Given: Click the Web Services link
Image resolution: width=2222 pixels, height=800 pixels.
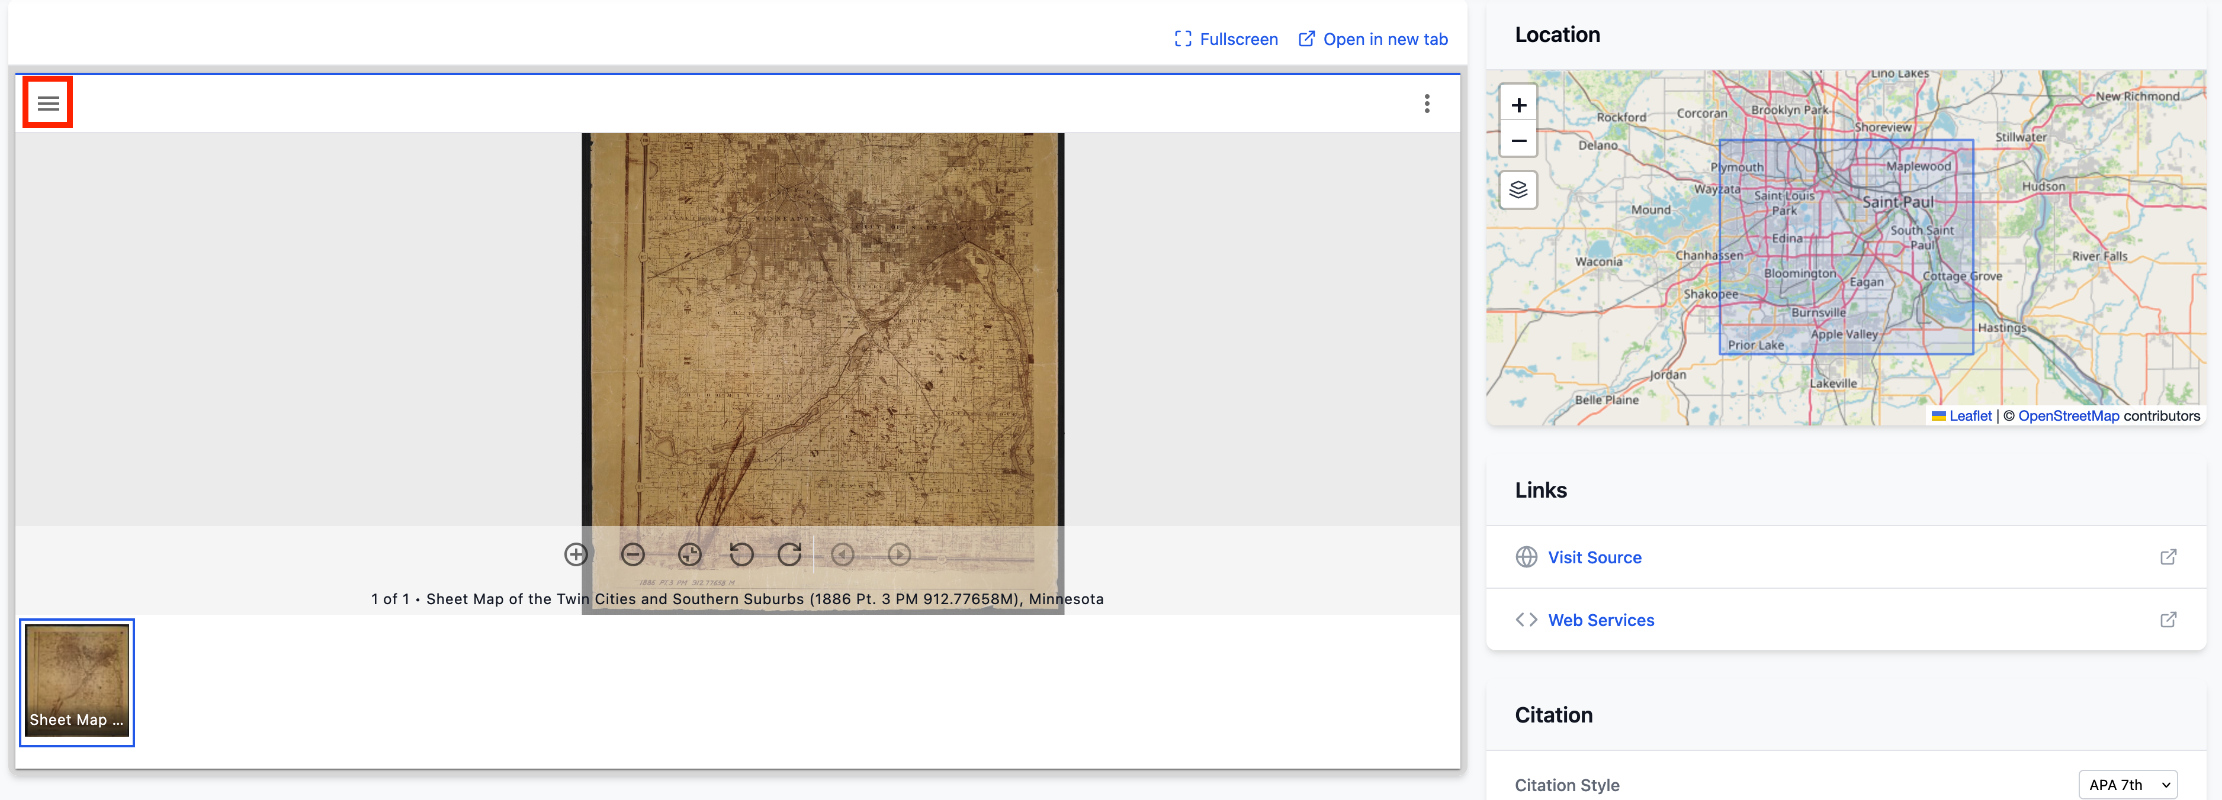Looking at the screenshot, I should coord(1601,620).
